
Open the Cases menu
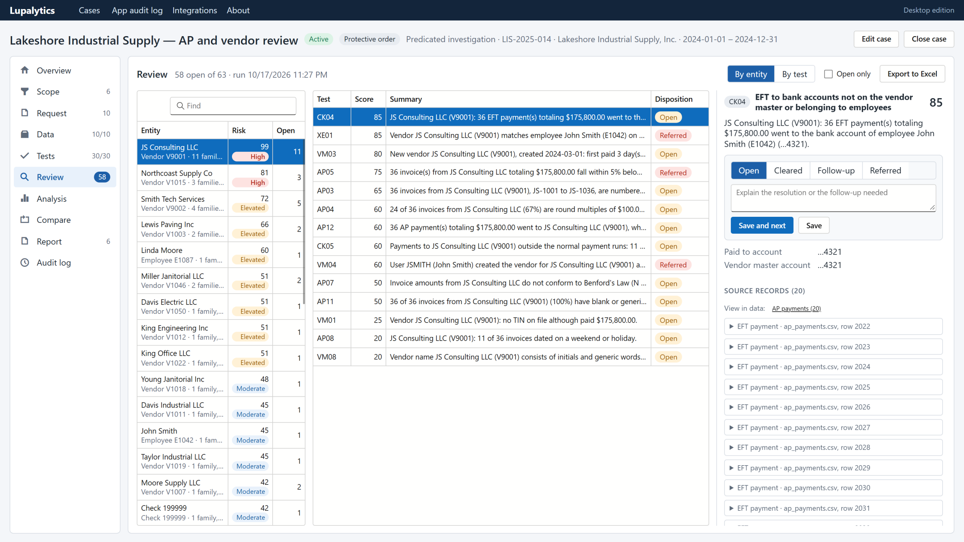click(x=89, y=10)
